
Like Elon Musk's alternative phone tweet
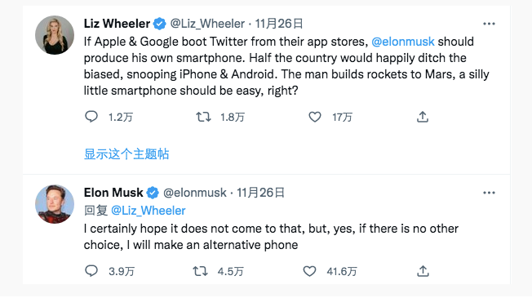(x=309, y=271)
